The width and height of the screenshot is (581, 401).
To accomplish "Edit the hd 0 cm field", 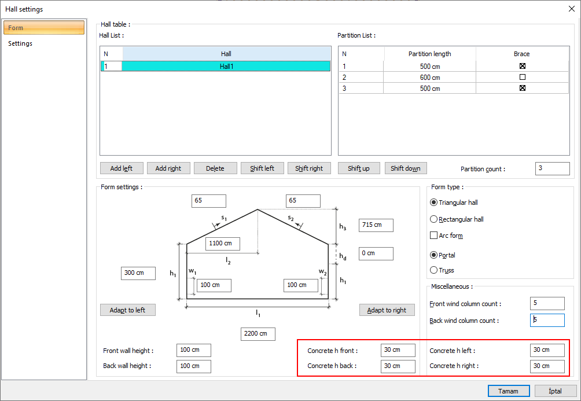I will click(x=376, y=253).
